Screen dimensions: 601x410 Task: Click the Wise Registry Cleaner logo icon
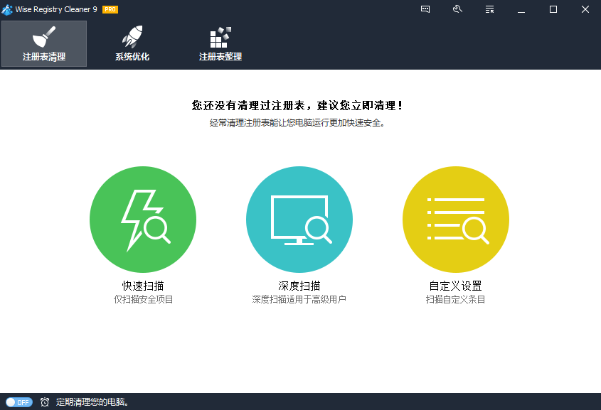pyautogui.click(x=7, y=9)
